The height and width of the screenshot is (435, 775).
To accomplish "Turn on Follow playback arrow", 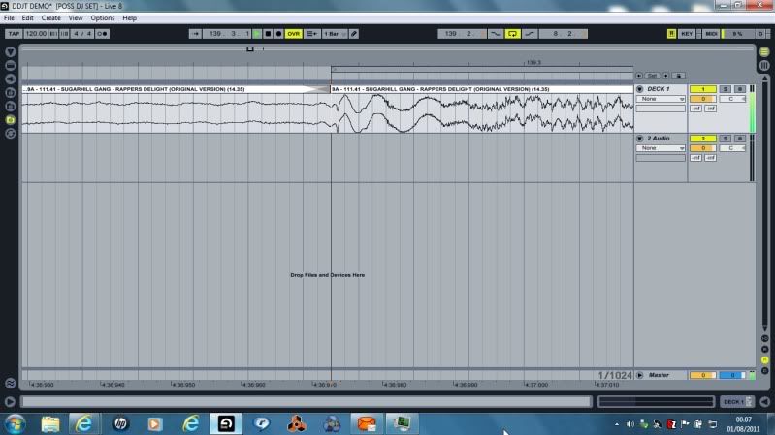I will (x=196, y=33).
